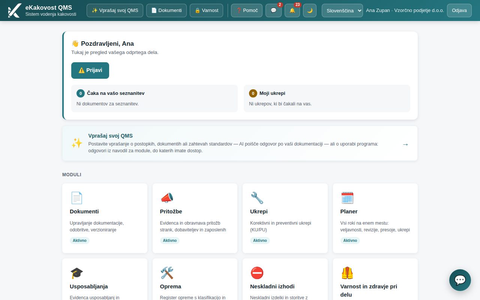Click the zero badge beside Čaka na vašo seznanitev

81,93
